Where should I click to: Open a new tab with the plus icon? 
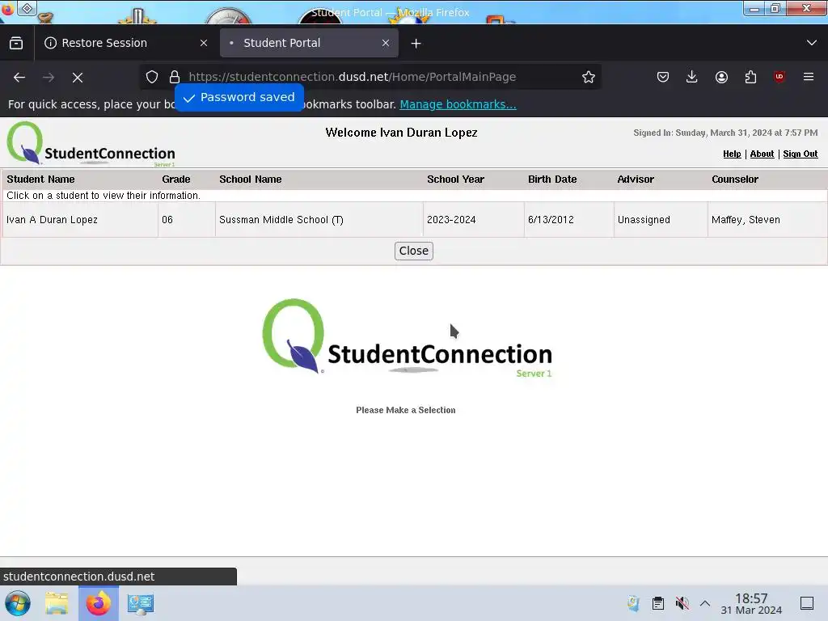[416, 44]
